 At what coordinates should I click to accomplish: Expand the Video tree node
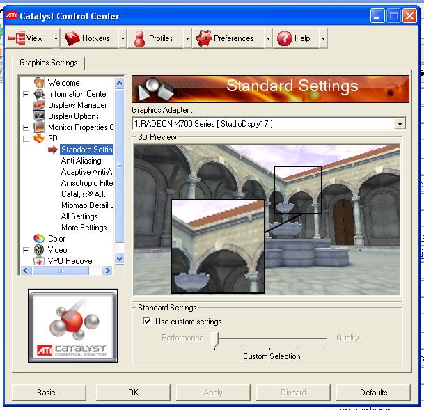click(26, 250)
